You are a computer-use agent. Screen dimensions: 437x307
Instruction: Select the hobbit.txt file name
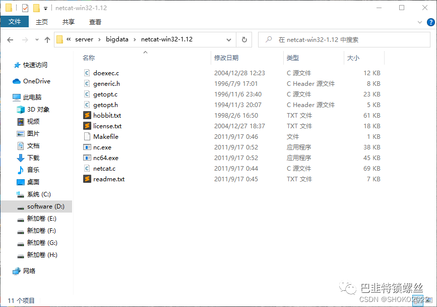107,115
